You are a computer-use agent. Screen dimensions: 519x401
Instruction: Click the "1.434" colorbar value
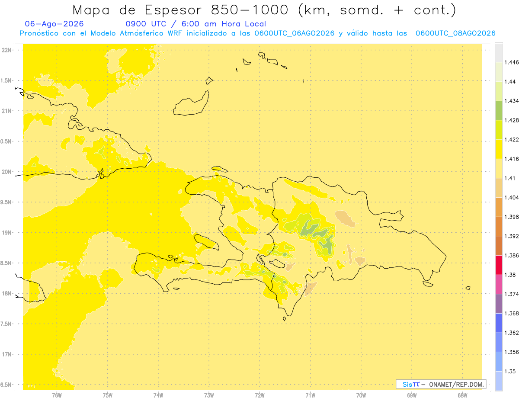click(x=512, y=101)
